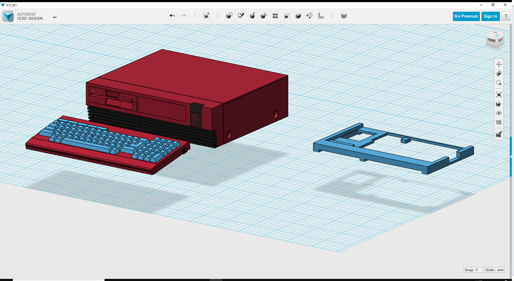514x281 pixels.
Task: Toggle grid visibility in navigation bar
Action: (x=498, y=122)
